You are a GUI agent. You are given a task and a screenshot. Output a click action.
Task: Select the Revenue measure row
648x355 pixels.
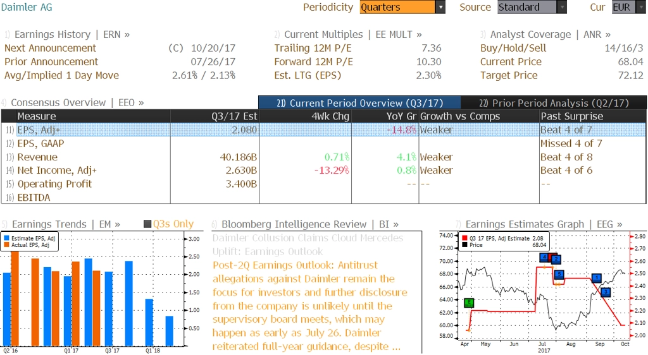(323, 157)
